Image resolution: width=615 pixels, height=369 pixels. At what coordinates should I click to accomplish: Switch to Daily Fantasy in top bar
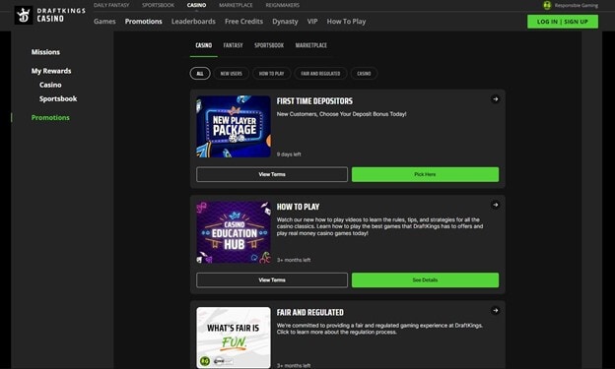tap(111, 5)
